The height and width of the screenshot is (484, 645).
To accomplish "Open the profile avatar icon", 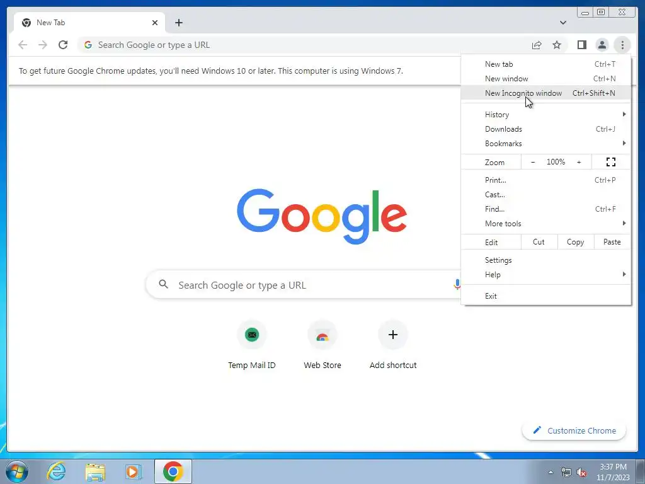I will pyautogui.click(x=602, y=45).
